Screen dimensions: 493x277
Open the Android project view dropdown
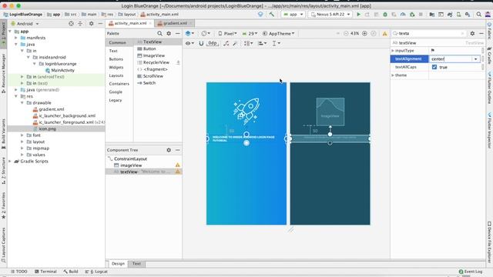(x=25, y=24)
